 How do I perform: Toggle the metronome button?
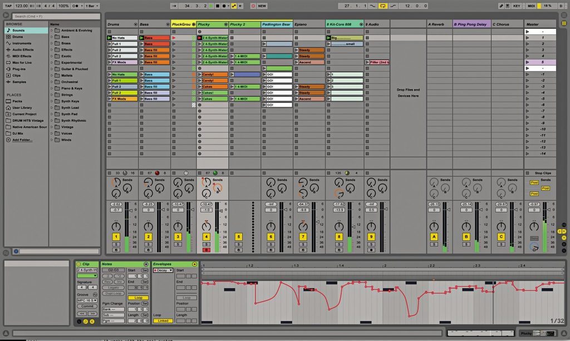pos(76,6)
